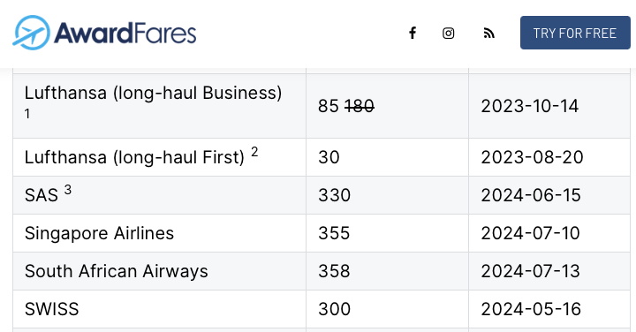Select the Lufthansa long-haul Business row
Viewport: 636px width, 332px height.
[322, 106]
